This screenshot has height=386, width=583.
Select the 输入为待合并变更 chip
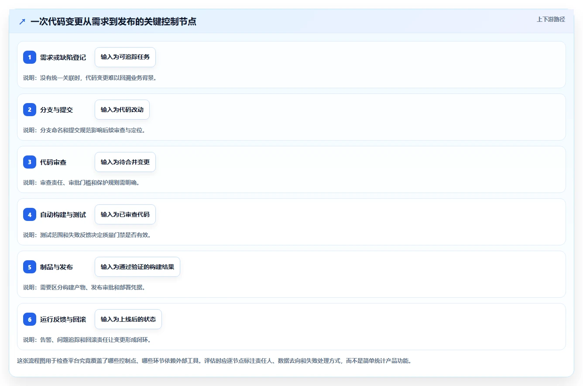(125, 162)
